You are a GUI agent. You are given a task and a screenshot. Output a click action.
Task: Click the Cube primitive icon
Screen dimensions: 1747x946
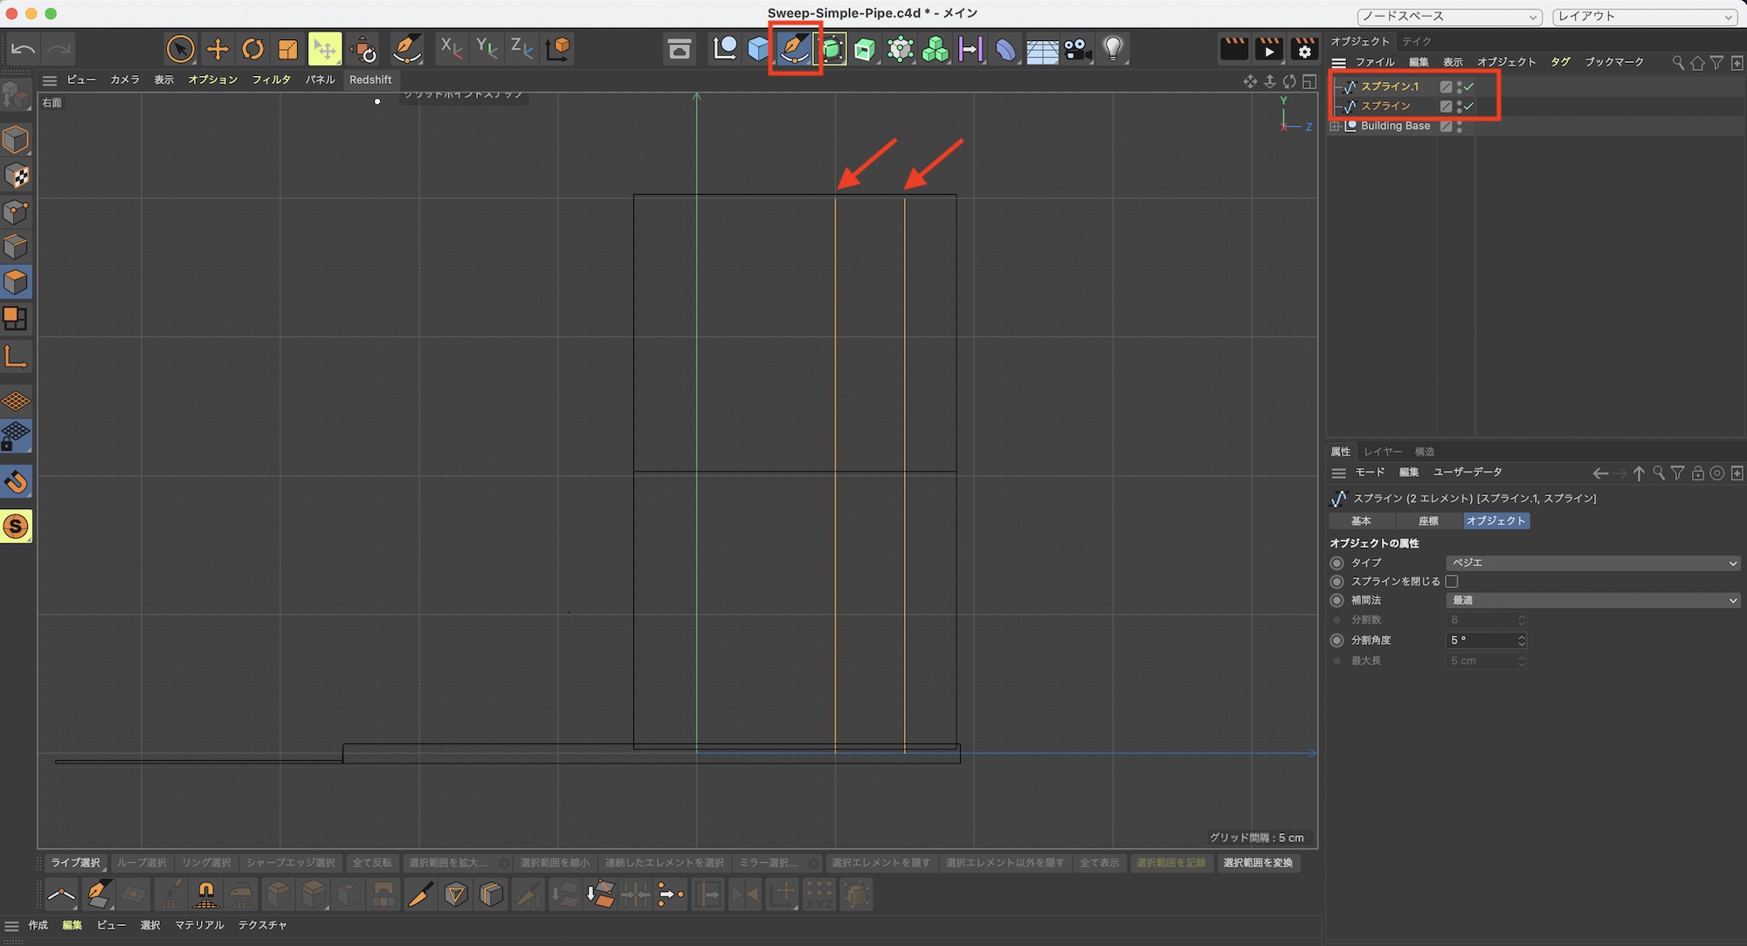click(758, 49)
